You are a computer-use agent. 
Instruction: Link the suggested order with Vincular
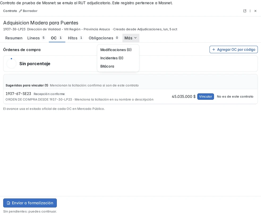(x=206, y=97)
